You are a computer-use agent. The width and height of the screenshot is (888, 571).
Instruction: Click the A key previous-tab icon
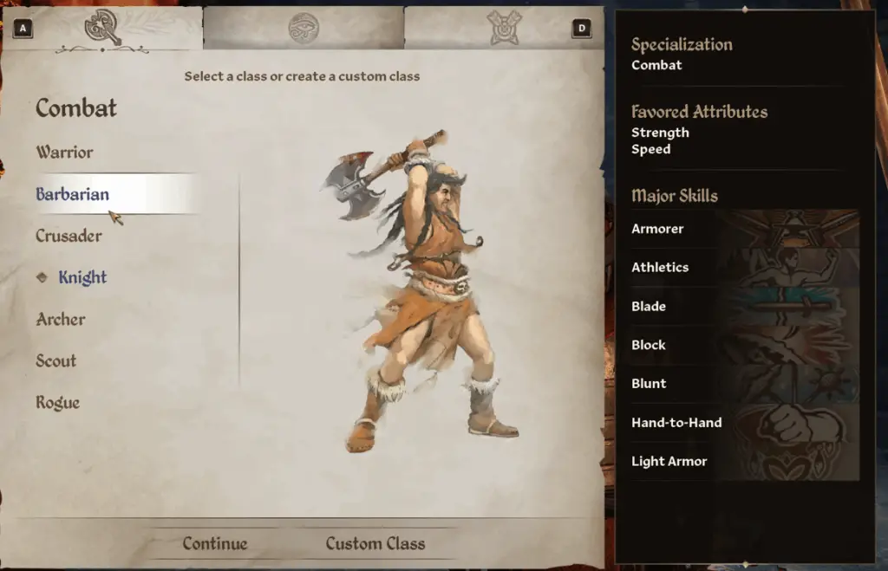(x=23, y=29)
